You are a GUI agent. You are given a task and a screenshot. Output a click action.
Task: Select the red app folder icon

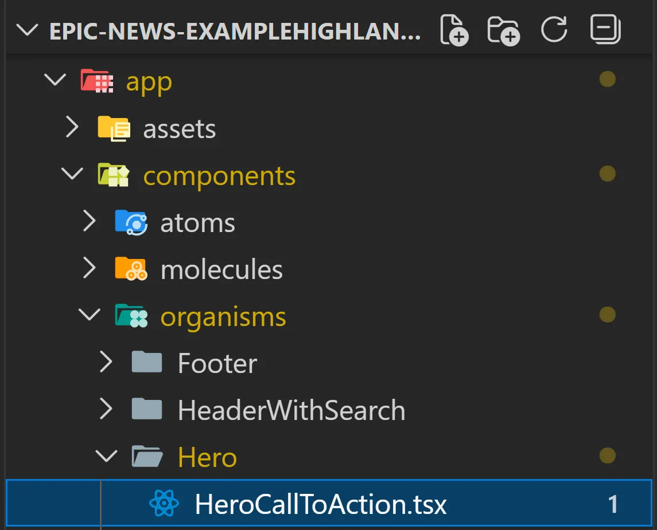[99, 81]
